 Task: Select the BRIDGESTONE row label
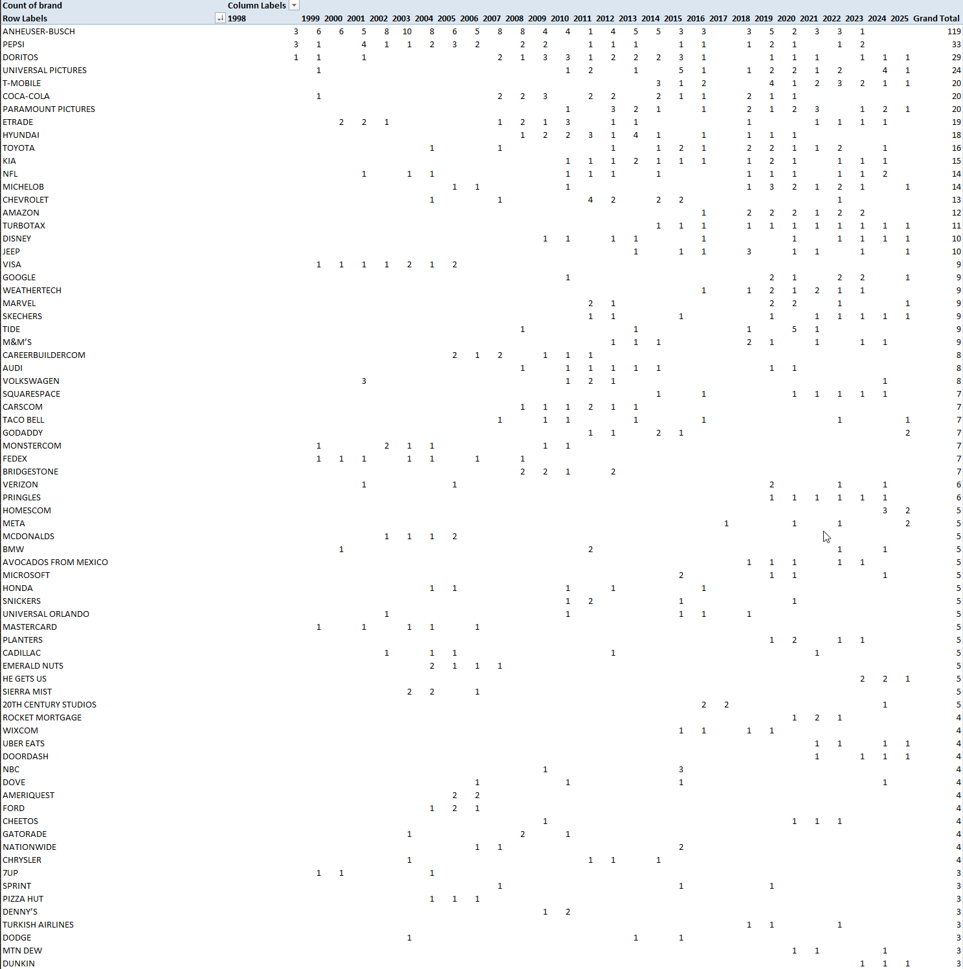tap(30, 471)
